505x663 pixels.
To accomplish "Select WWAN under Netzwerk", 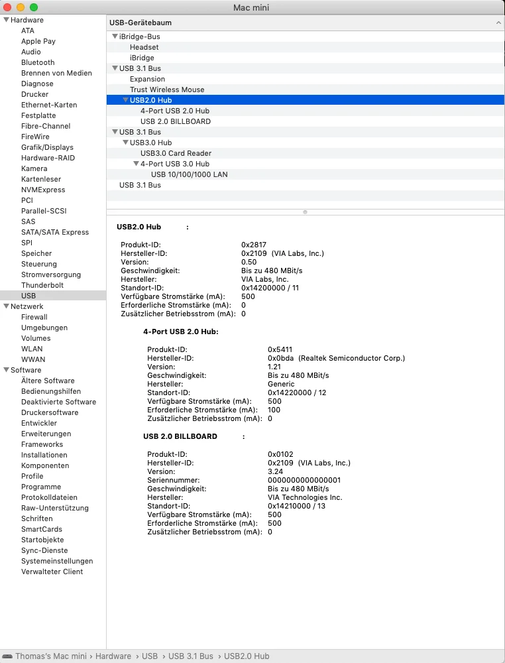I will tap(33, 359).
